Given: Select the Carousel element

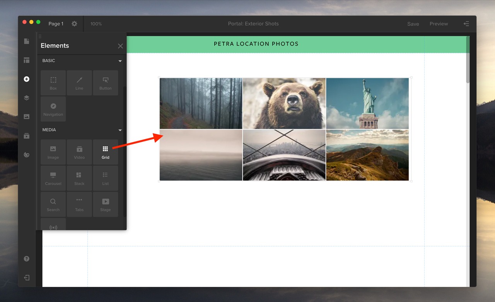Looking at the screenshot, I should [53, 178].
